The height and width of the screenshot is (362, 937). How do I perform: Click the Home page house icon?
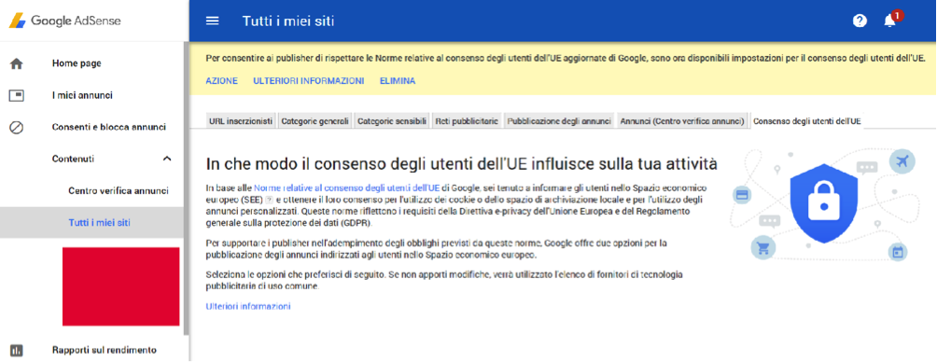(17, 63)
